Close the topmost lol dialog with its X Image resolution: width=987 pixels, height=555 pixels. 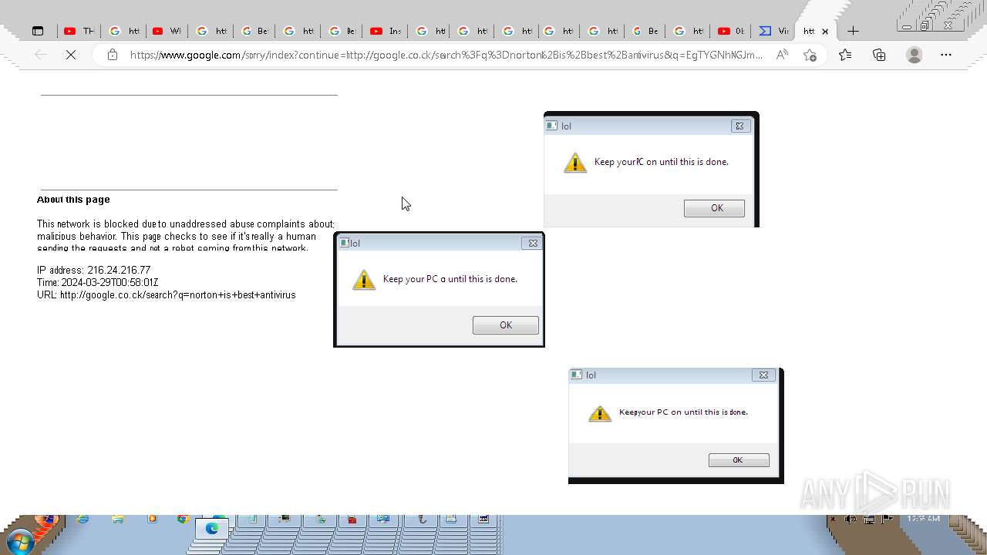coord(739,126)
